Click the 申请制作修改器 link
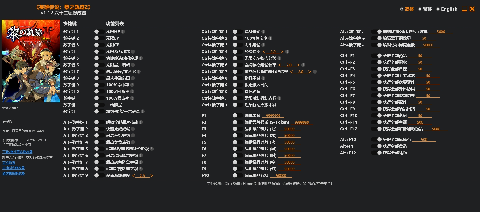The image size is (480, 212). pyautogui.click(x=14, y=168)
